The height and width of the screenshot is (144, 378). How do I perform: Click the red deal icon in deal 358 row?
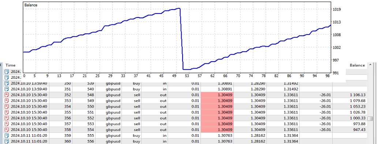[x=7, y=130]
